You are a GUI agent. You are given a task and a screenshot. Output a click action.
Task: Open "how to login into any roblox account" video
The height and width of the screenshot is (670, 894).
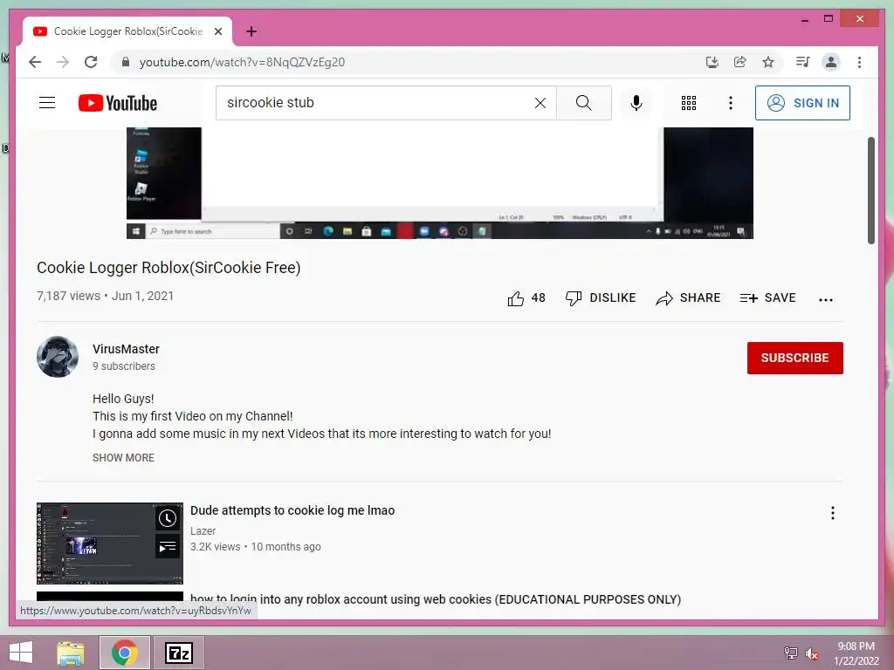[436, 600]
